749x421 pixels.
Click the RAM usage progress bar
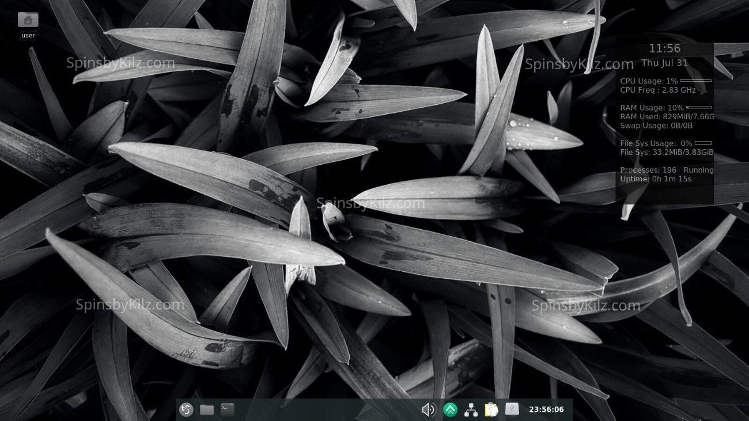pyautogui.click(x=698, y=107)
